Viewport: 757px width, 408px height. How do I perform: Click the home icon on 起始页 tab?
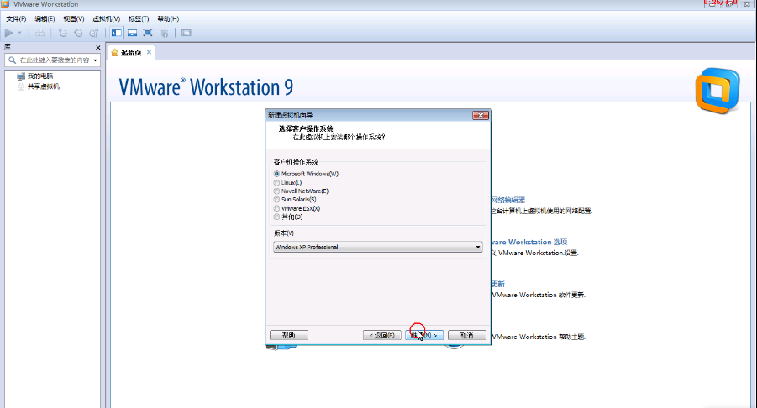pos(115,53)
